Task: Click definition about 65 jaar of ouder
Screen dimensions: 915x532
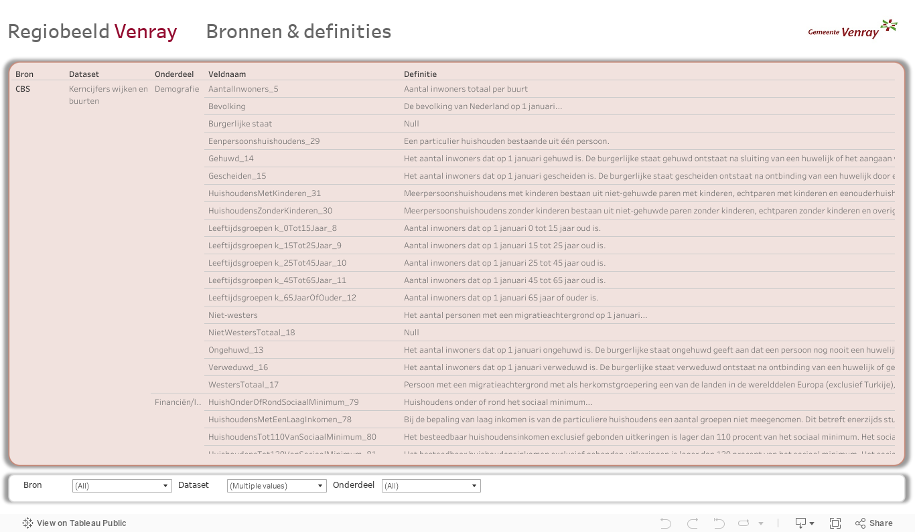Action: pos(501,298)
